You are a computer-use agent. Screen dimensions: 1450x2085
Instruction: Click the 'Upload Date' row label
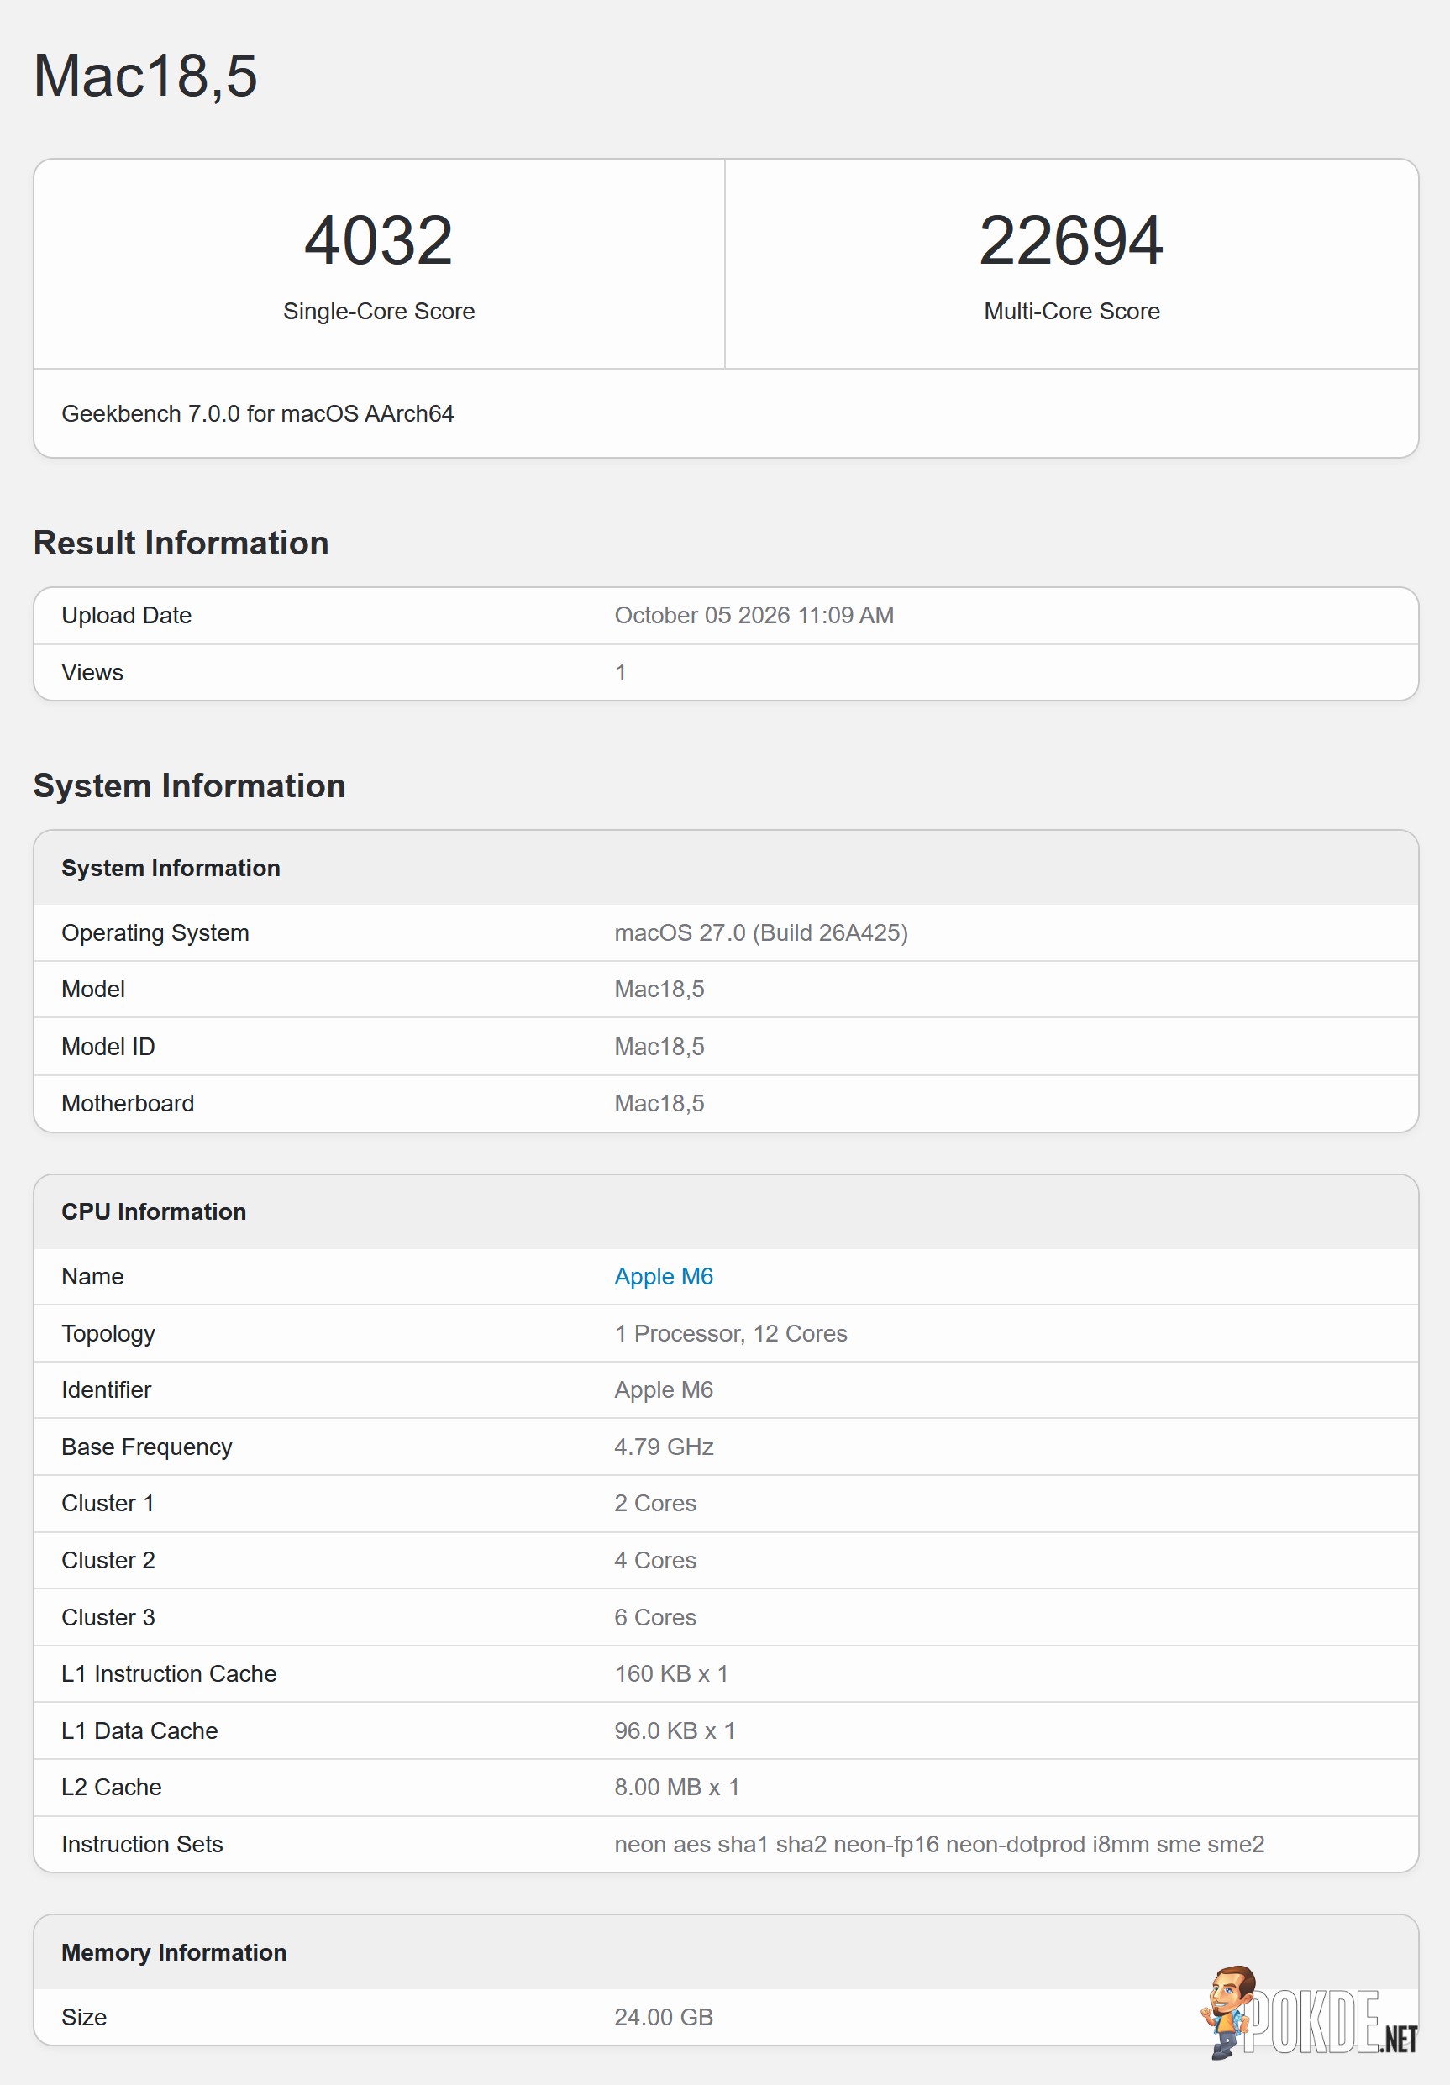[126, 616]
